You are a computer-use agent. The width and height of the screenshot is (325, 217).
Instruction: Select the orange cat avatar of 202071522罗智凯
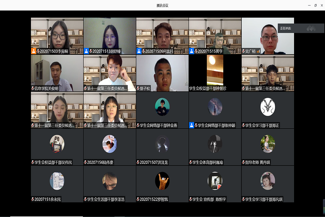tap(162, 180)
